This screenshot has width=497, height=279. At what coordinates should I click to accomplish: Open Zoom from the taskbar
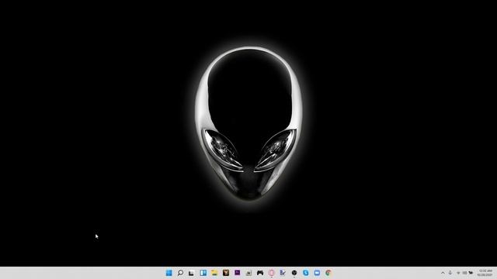[x=317, y=273]
